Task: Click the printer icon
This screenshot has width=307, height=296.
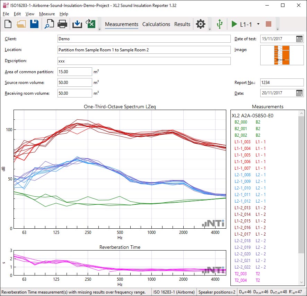Action: [62, 24]
